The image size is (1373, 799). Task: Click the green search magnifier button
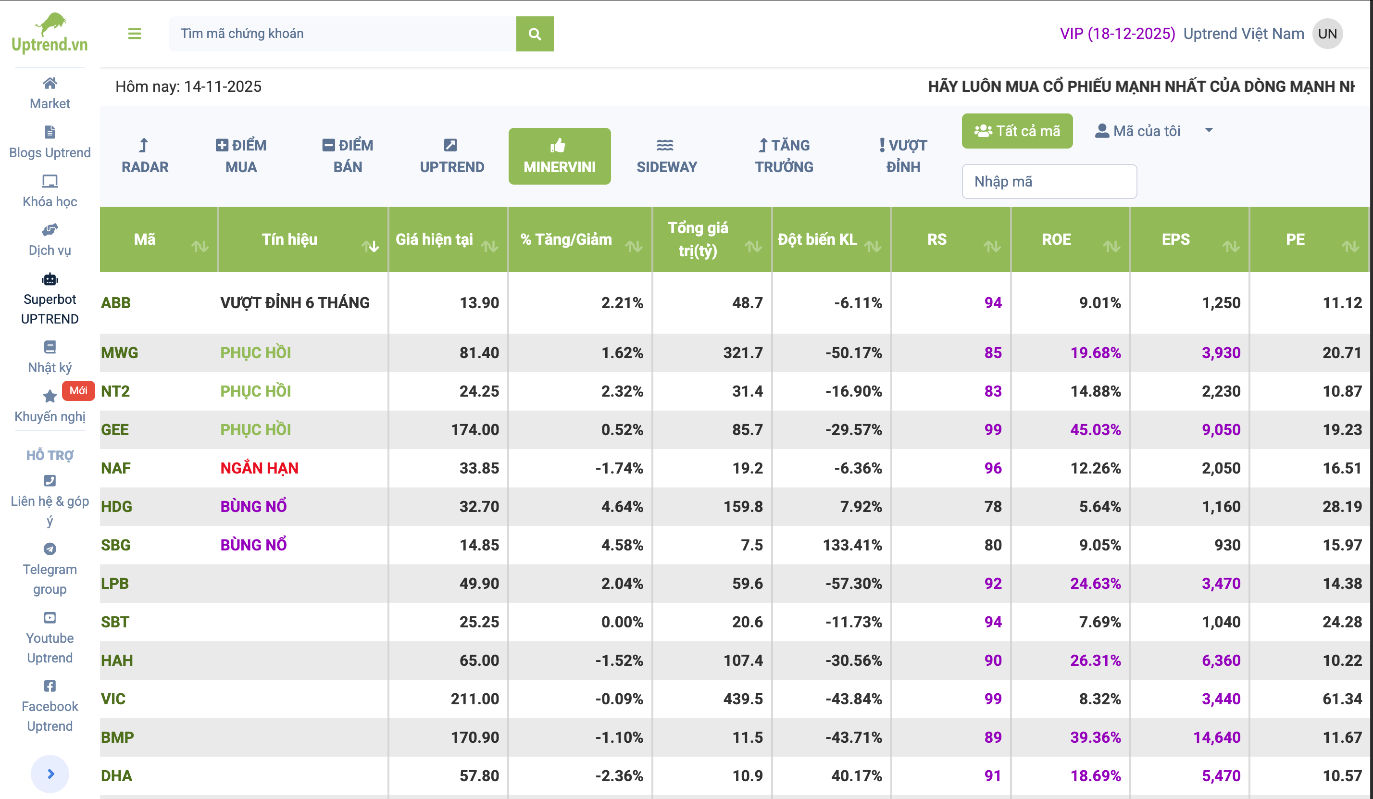pos(535,34)
